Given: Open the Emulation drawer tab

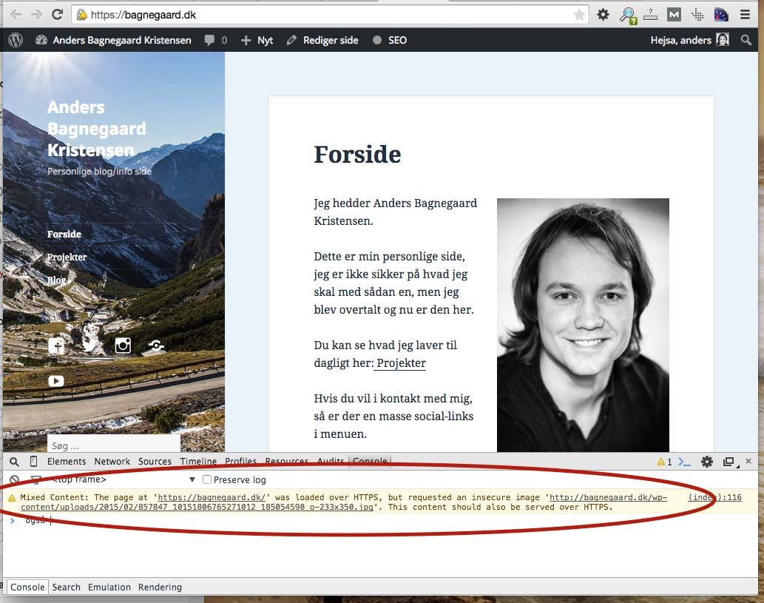Looking at the screenshot, I should pos(109,587).
